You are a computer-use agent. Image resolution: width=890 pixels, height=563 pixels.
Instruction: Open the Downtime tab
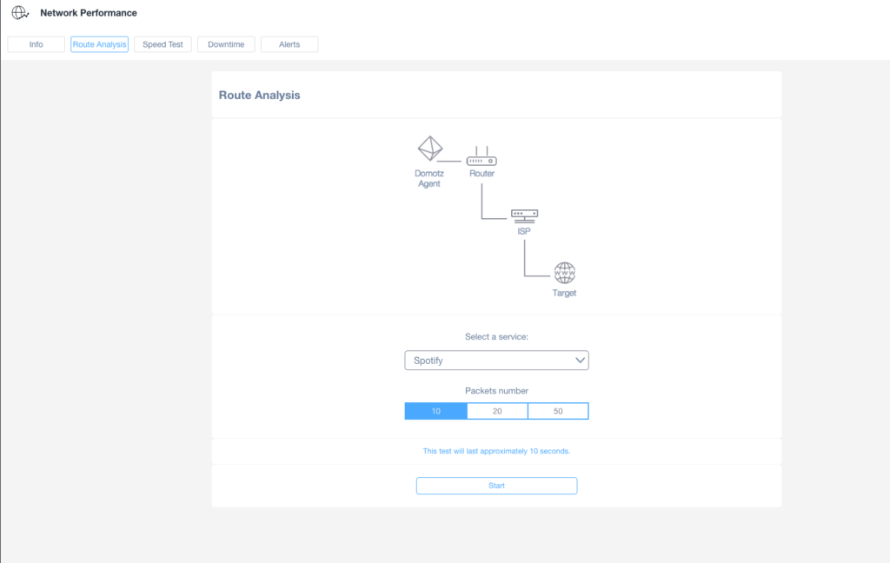pyautogui.click(x=226, y=43)
